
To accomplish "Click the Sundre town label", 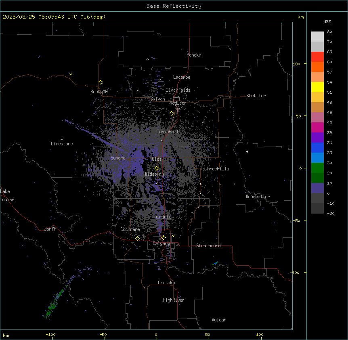I will [118, 158].
